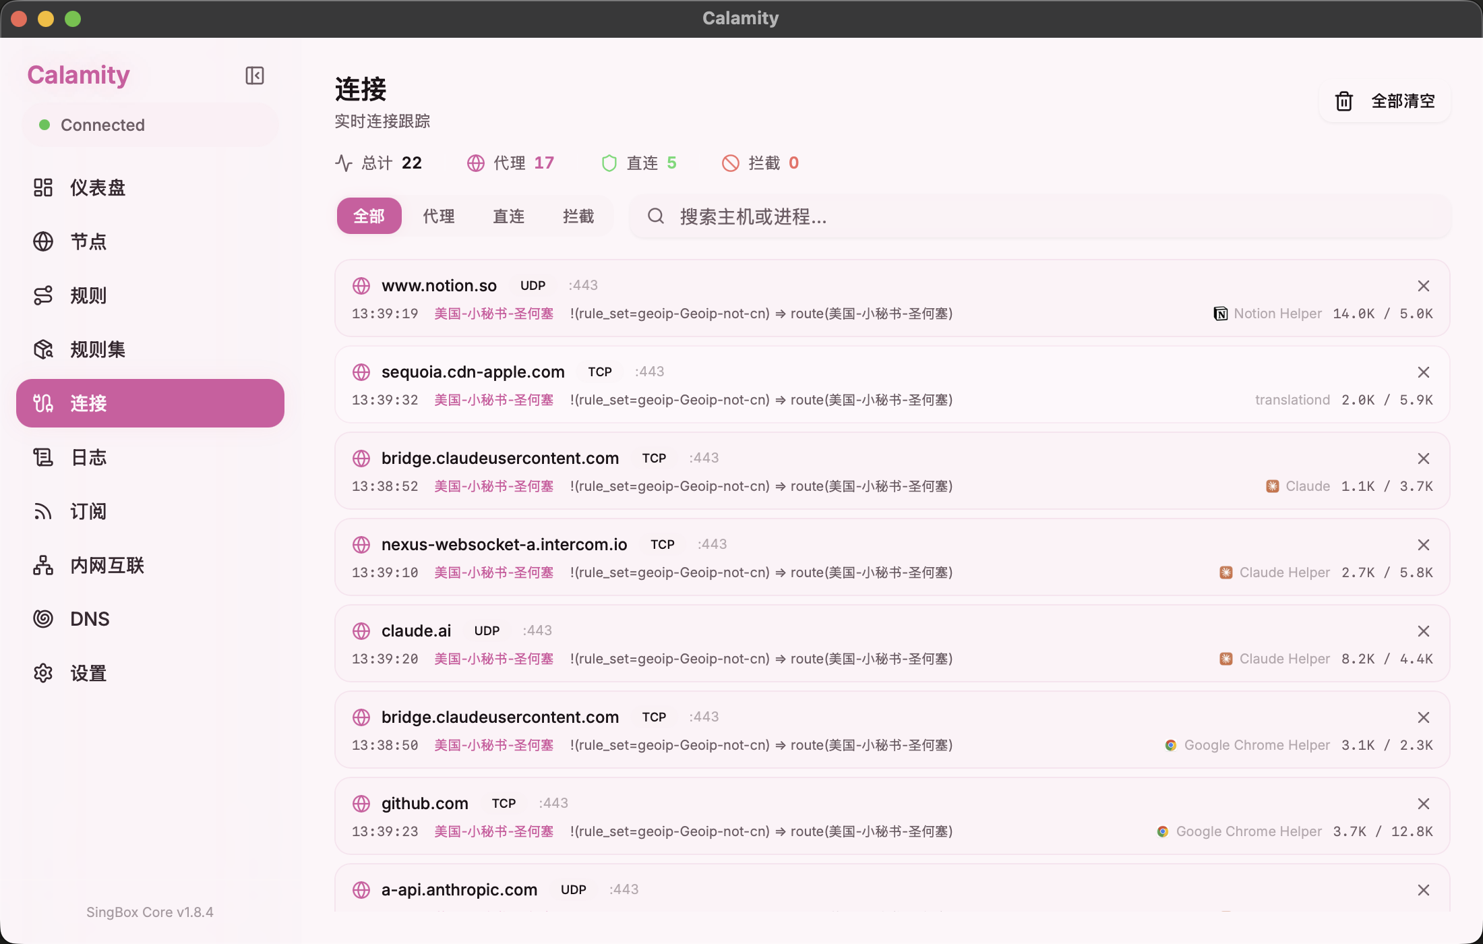1483x944 pixels.
Task: Select the 拦截 filter tab
Action: [x=578, y=216]
